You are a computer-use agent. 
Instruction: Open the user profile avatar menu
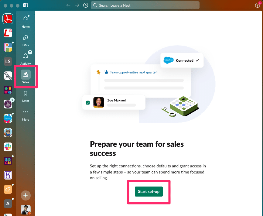26,209
